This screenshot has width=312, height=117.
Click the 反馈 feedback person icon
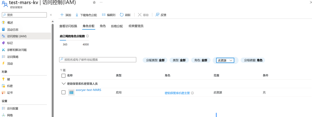pos(157,15)
